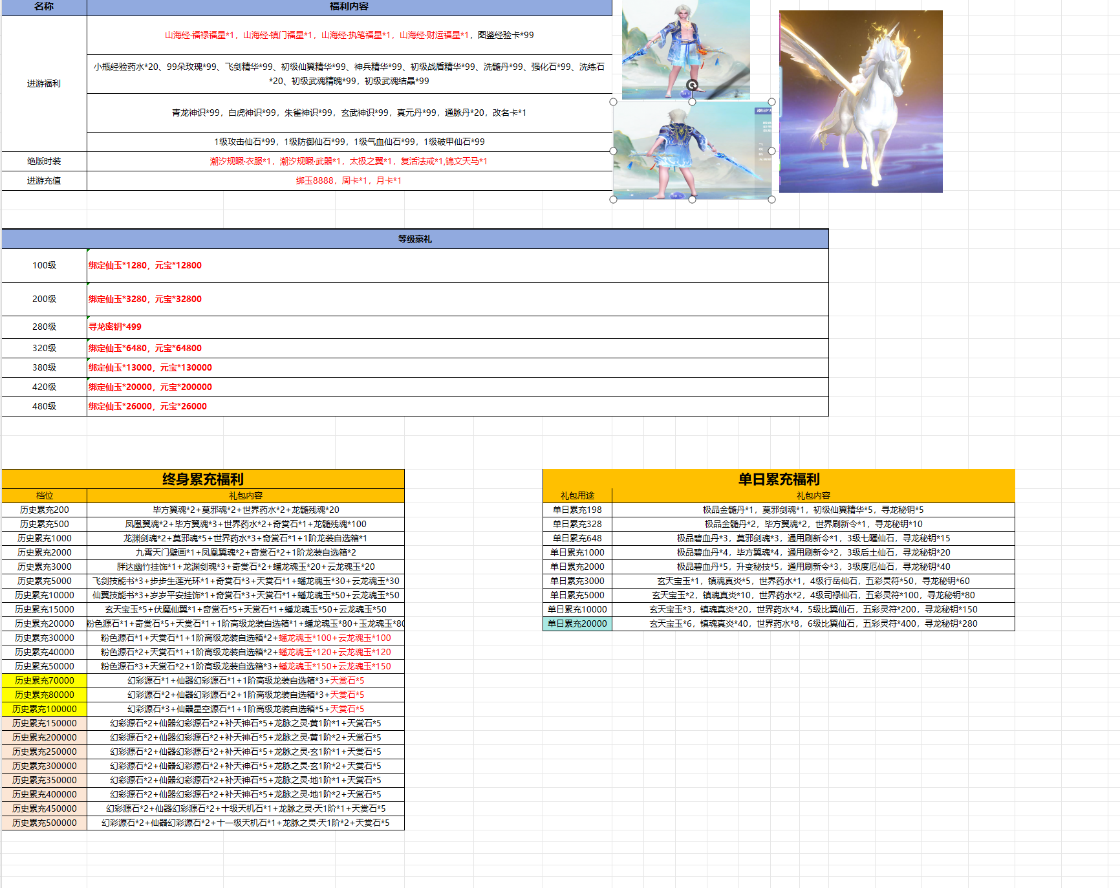Click the 绝版时装 row label
Screen dimensions: 1120x888
44,161
